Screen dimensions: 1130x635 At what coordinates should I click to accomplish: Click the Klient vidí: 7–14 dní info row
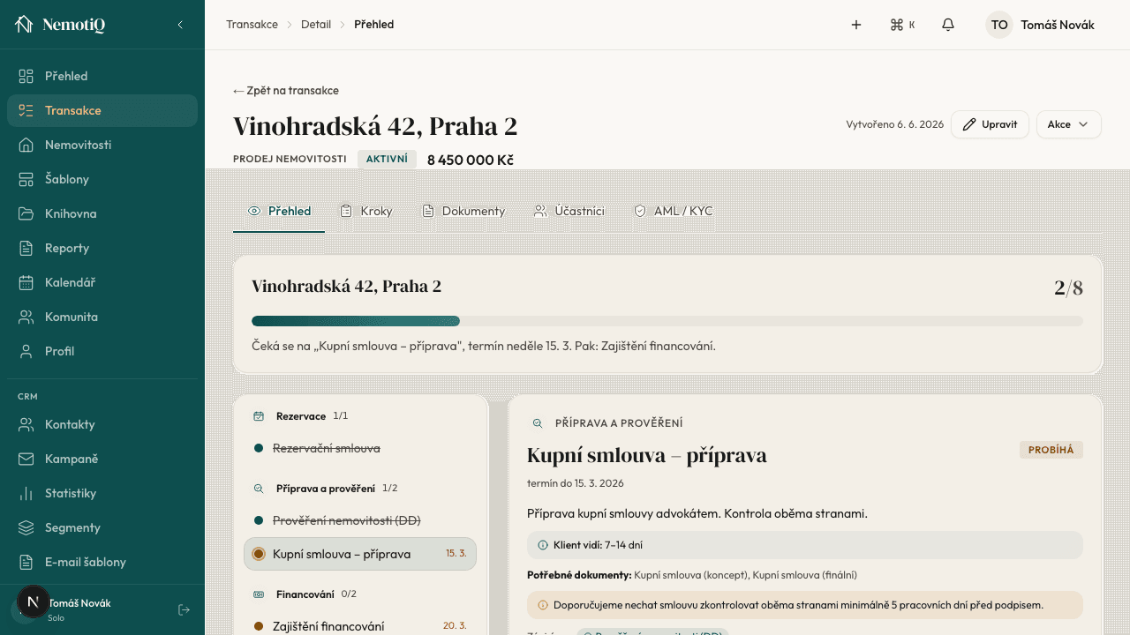click(805, 545)
